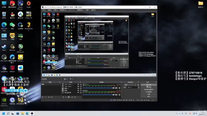This screenshot has height=116, width=207.
Task: Open the 编辑(E) menu
Action: click(50, 10)
